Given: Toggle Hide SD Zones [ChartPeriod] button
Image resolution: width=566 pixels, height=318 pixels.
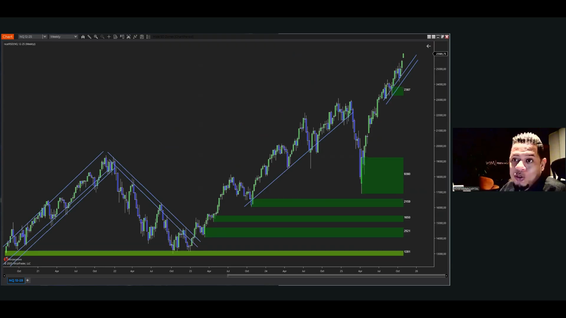Looking at the screenshot, I should pyautogui.click(x=173, y=37).
